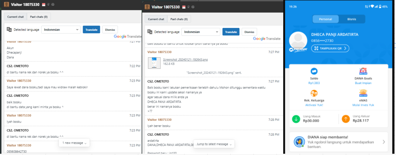Tap the DIANA assistant avatar icon
The width and height of the screenshot is (396, 155).
coord(299,142)
